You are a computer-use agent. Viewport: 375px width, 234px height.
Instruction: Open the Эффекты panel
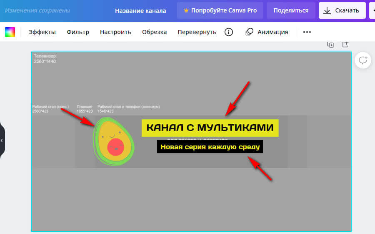tap(42, 32)
